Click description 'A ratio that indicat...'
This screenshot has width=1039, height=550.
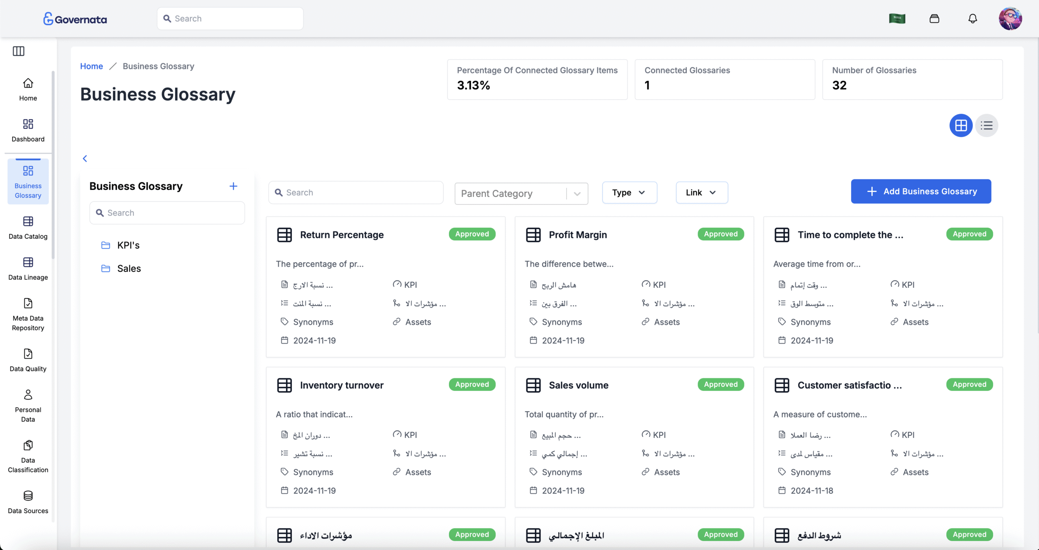click(314, 414)
